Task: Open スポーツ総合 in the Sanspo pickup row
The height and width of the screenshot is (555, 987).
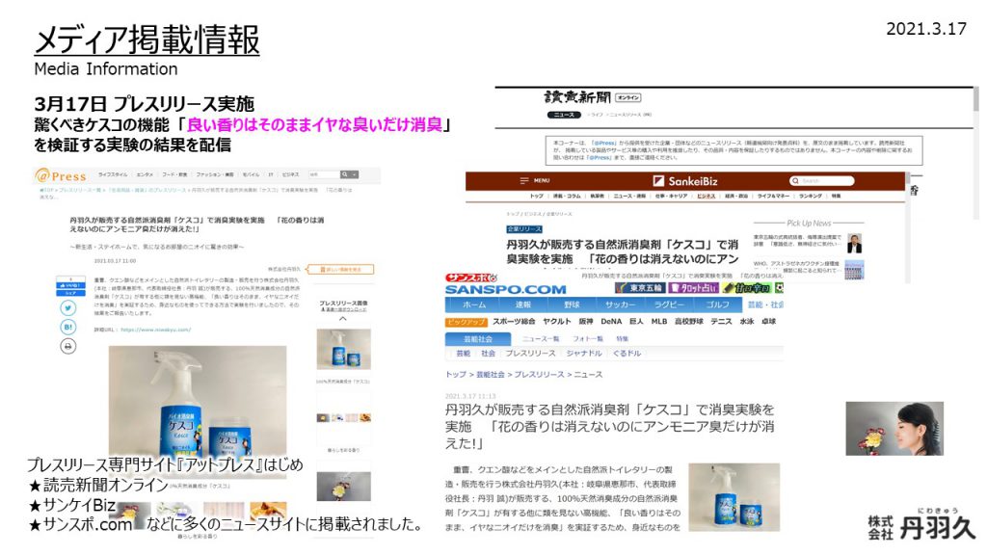Action: (x=514, y=322)
